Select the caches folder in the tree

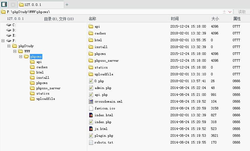pyautogui.click(x=42, y=67)
